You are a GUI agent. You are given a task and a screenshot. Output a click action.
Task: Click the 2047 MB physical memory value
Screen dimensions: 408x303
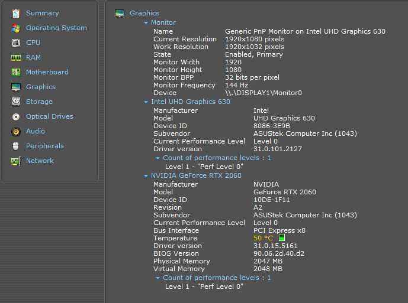point(268,261)
